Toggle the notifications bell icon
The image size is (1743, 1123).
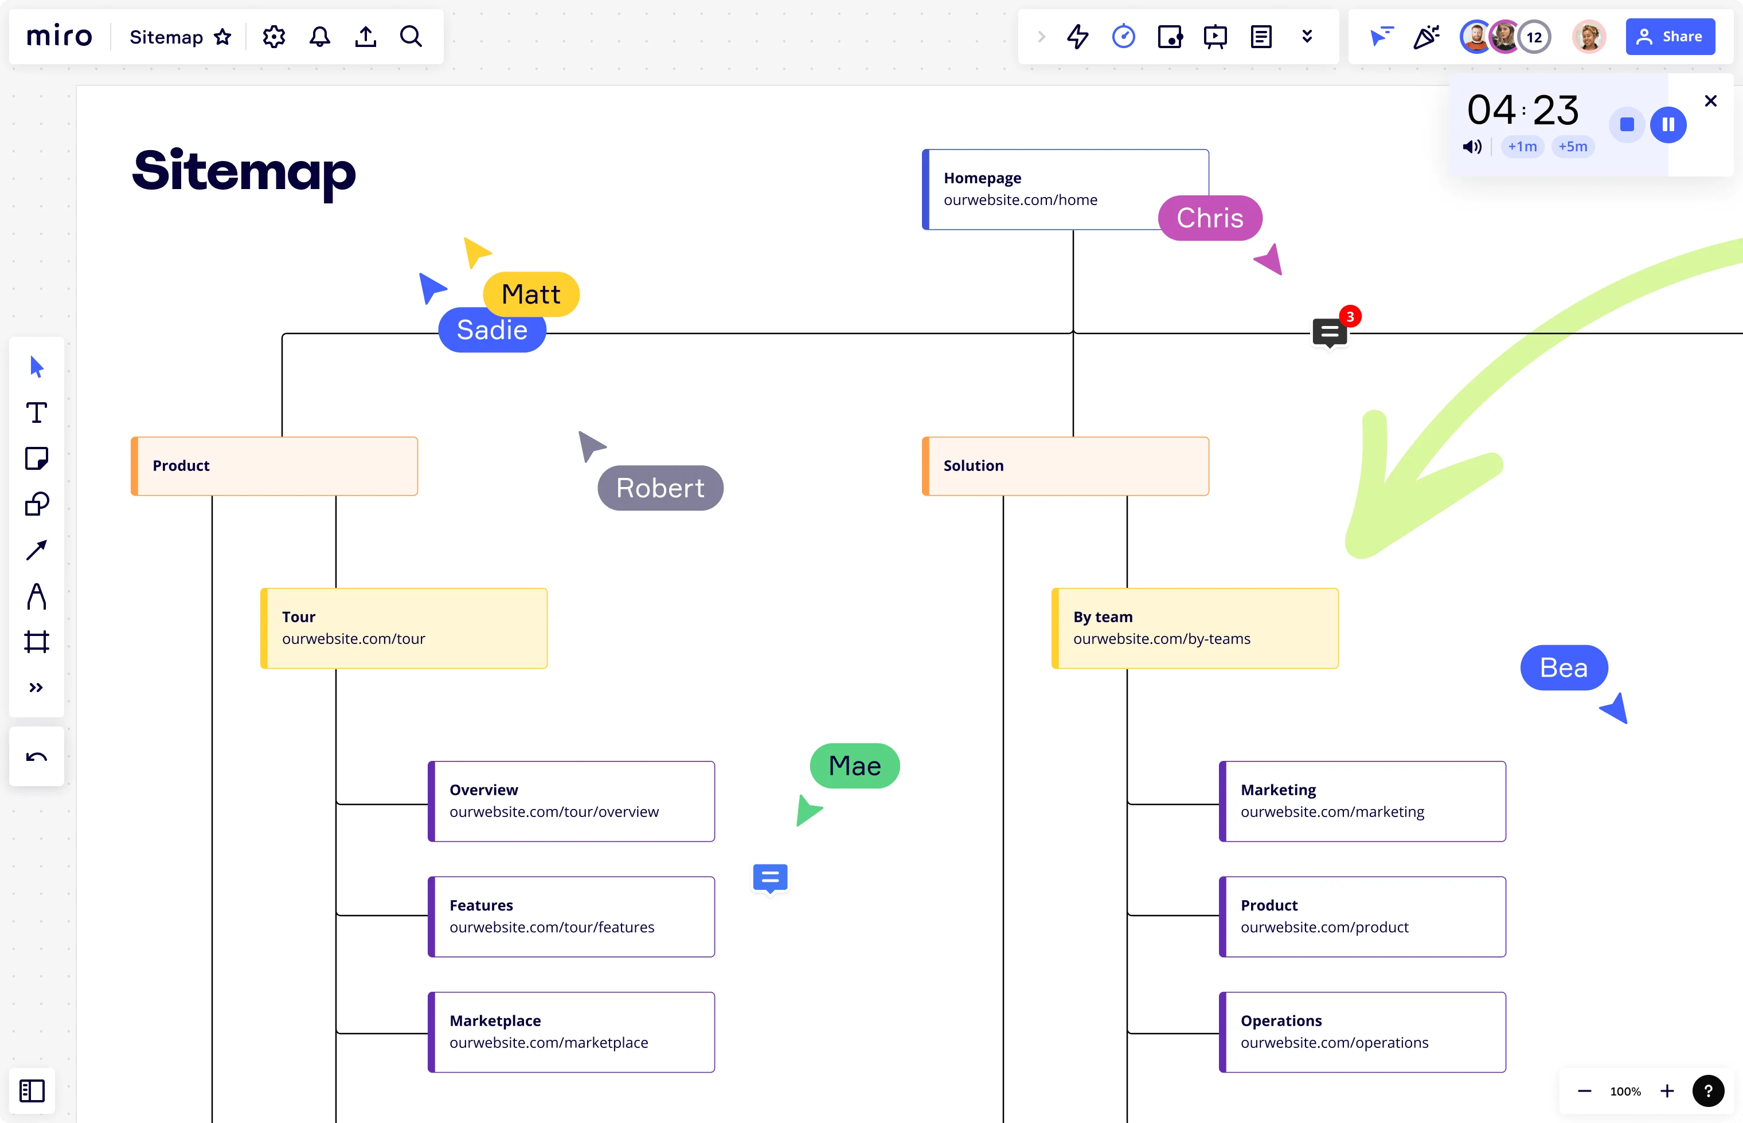click(x=319, y=36)
